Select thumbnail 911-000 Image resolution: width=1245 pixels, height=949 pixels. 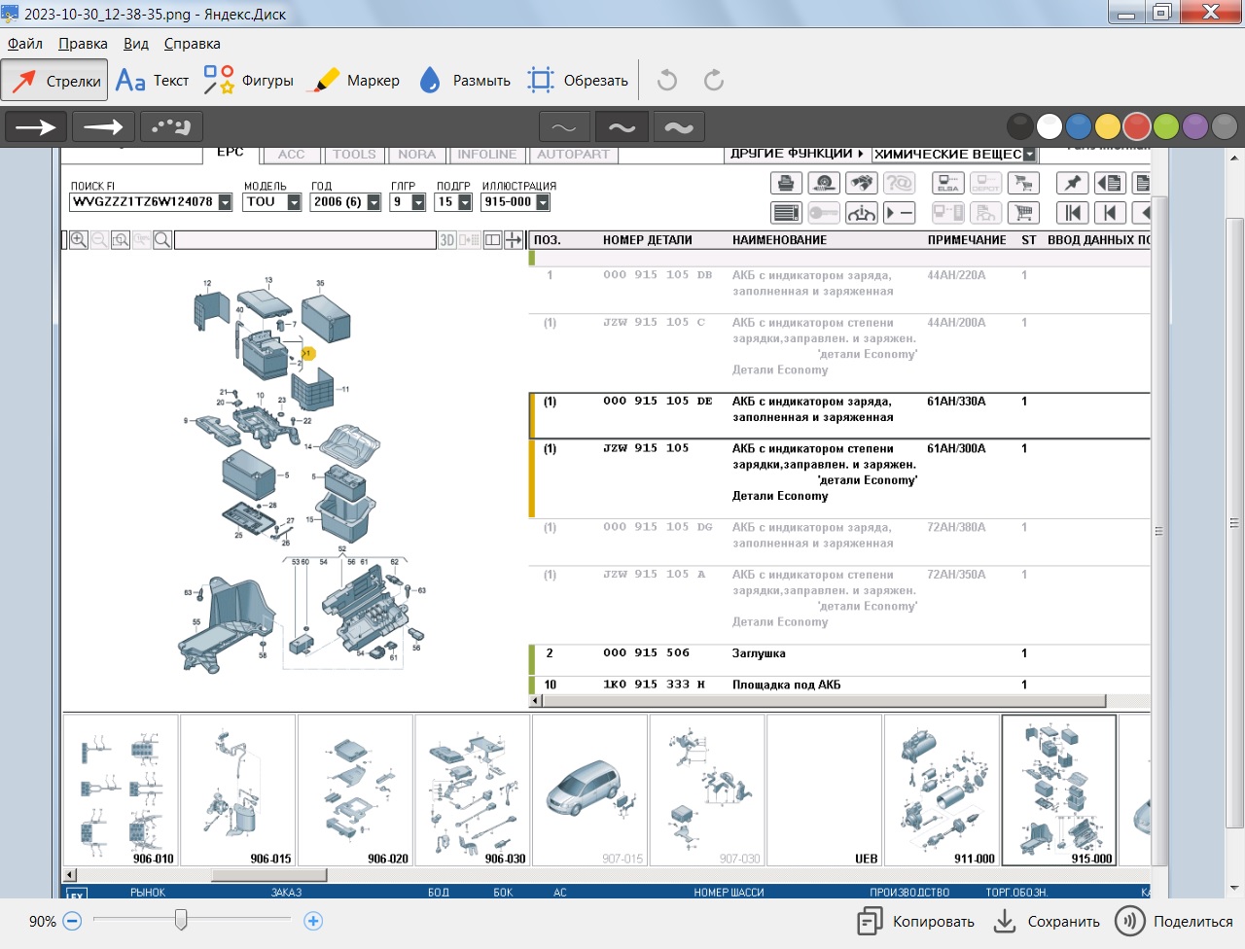click(x=942, y=791)
